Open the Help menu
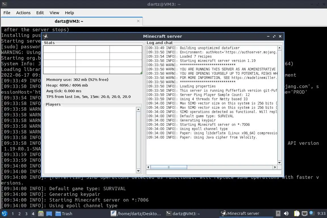 [70, 13]
